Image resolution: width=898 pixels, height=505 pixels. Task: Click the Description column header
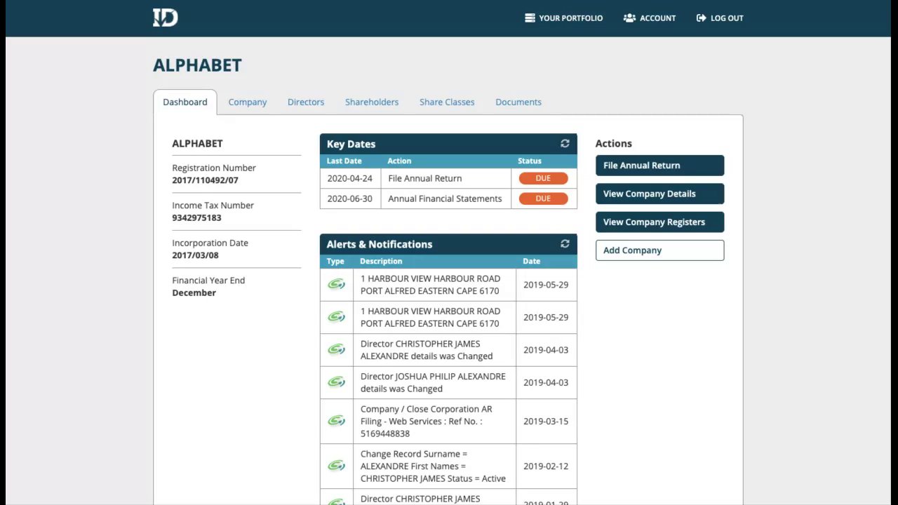tap(381, 262)
